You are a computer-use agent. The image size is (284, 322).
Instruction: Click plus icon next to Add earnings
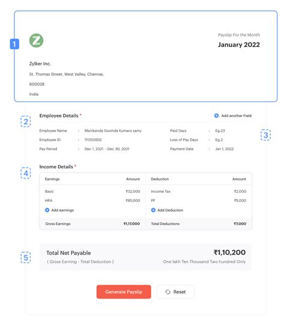pyautogui.click(x=47, y=210)
